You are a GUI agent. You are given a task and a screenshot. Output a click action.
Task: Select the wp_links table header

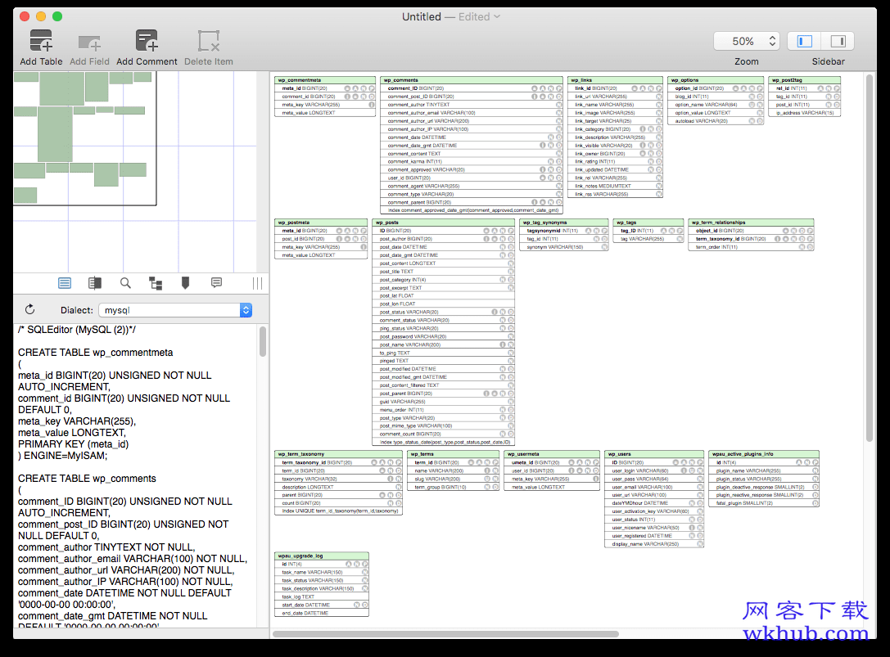pos(615,80)
